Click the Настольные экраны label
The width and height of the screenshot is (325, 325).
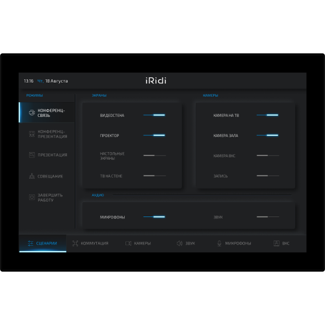[112, 156]
